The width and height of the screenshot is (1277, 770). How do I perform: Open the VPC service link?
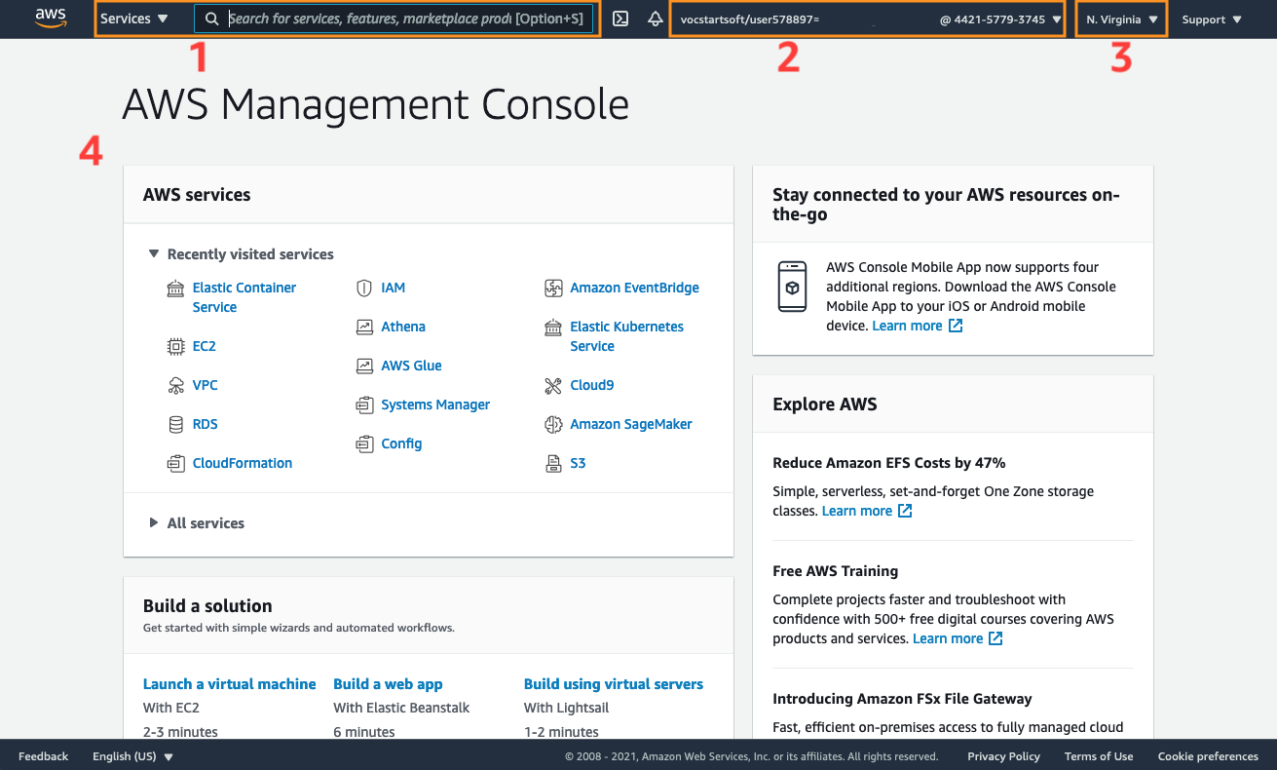coord(206,385)
